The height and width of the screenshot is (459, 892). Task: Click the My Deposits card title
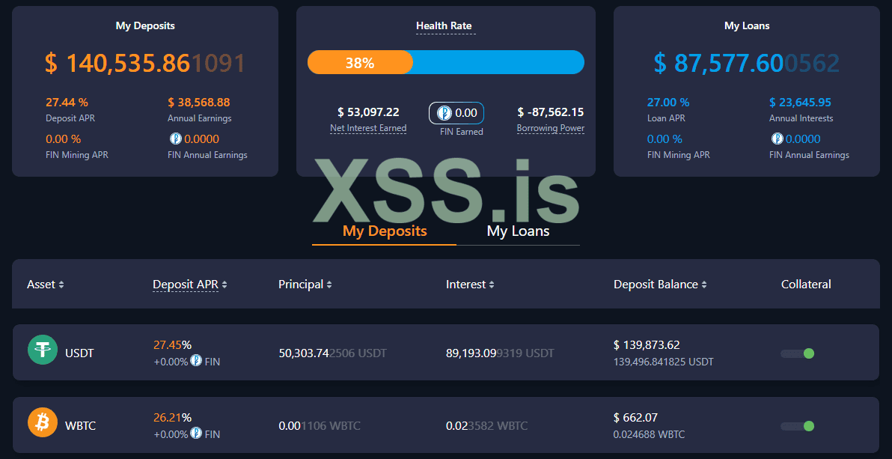[x=145, y=25]
